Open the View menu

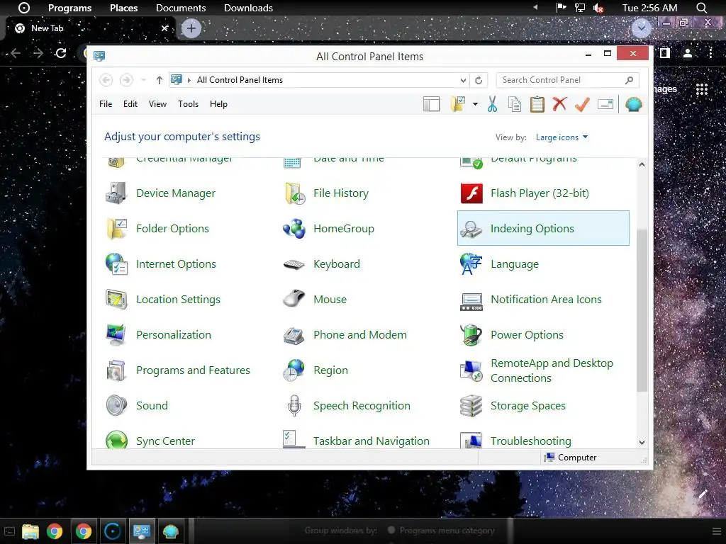pos(157,104)
